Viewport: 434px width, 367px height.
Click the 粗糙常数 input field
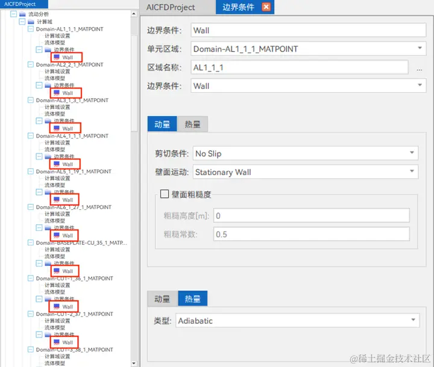point(312,235)
